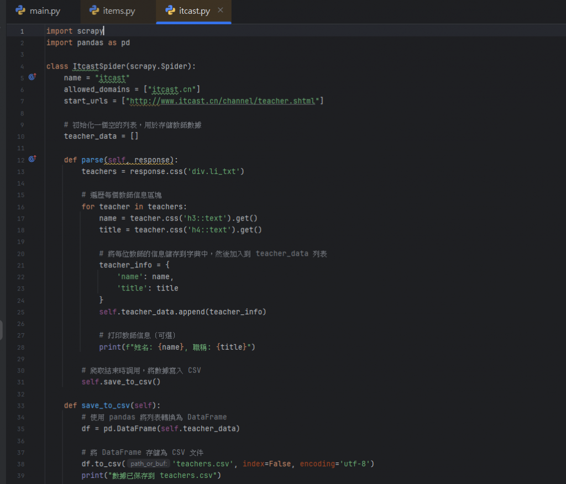Click line number 33 in gutter
This screenshot has width=566, height=484.
click(21, 406)
